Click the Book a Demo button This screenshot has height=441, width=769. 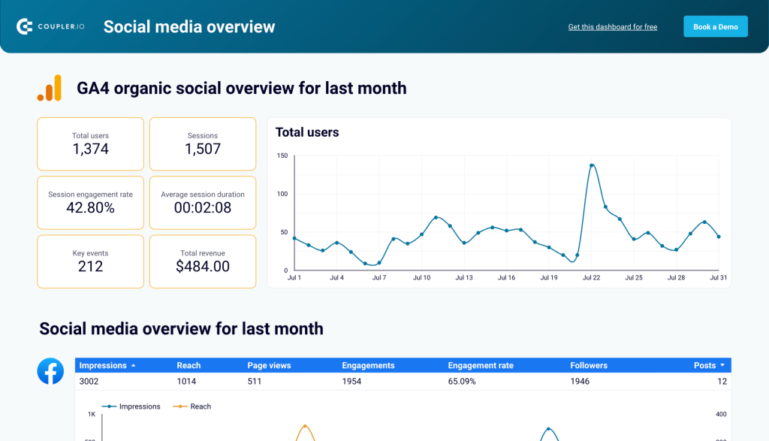[x=714, y=26]
